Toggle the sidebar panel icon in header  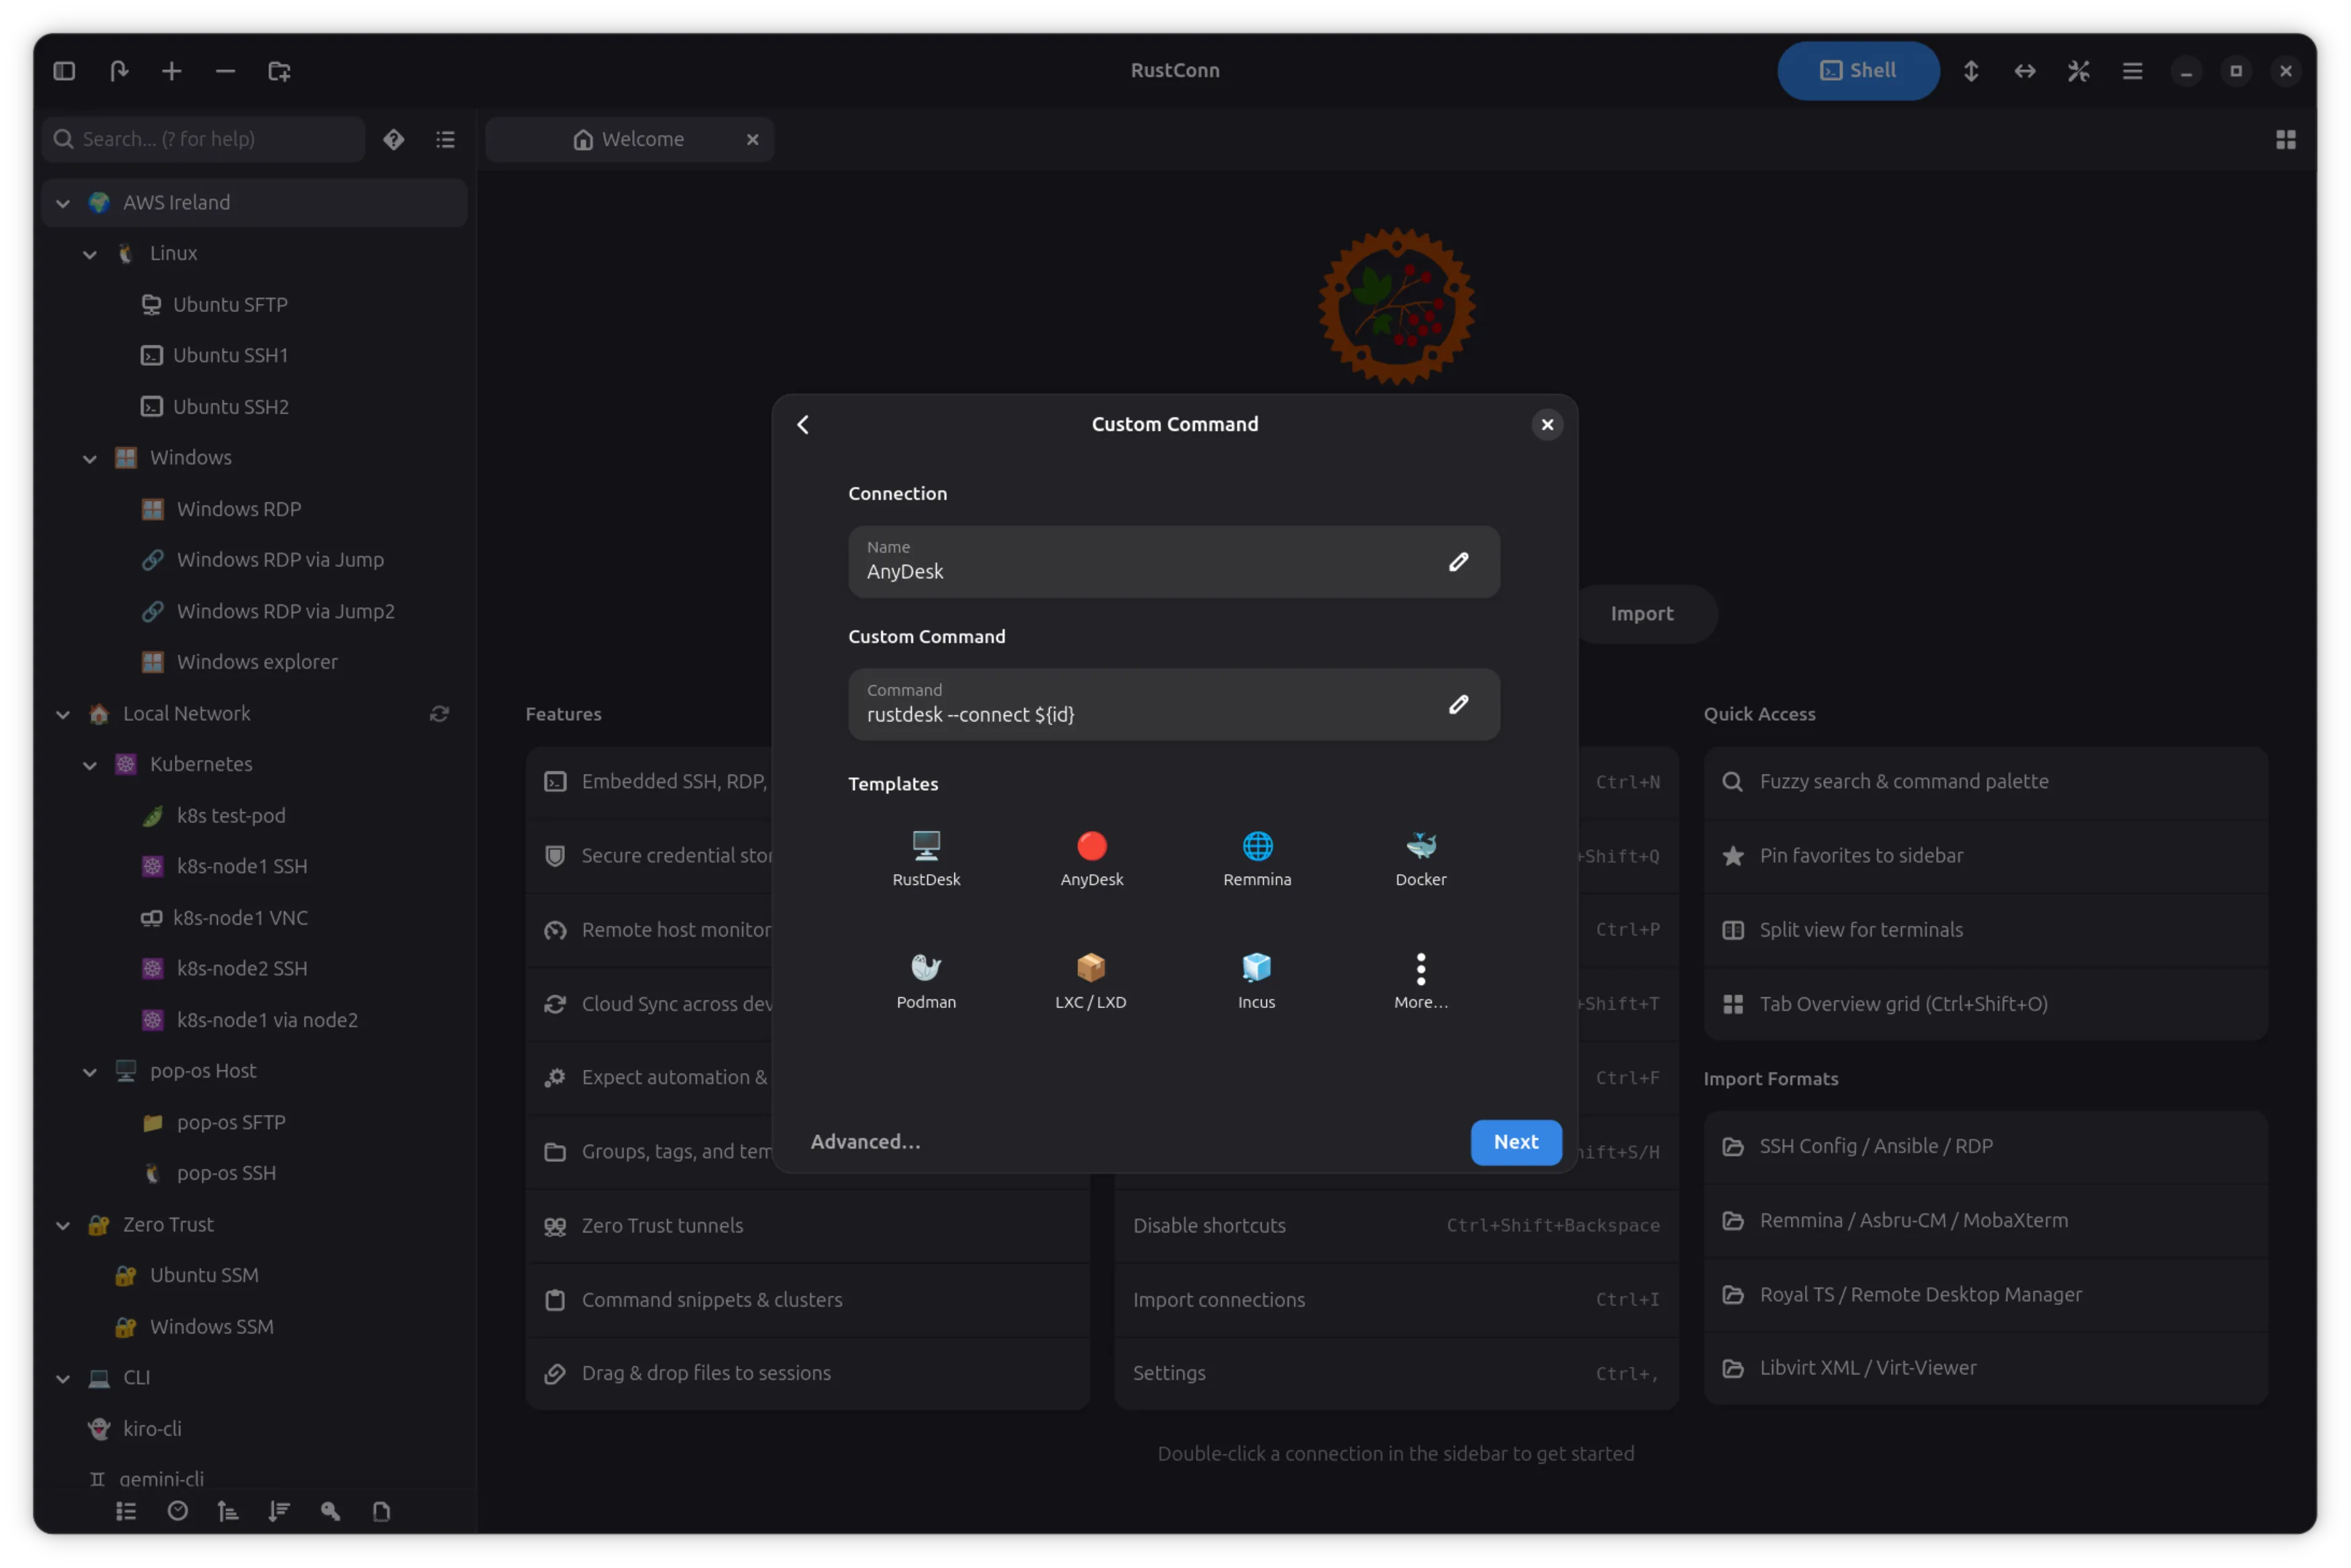click(64, 71)
